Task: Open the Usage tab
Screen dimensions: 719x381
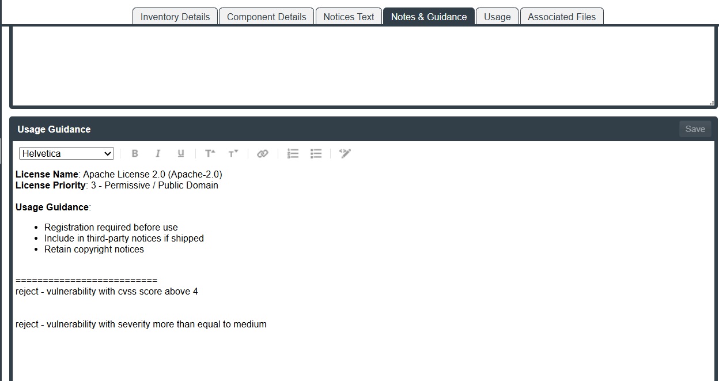Action: 497,17
